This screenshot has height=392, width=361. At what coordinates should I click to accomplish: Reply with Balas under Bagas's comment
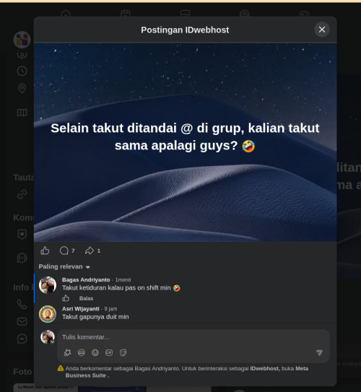(x=86, y=298)
